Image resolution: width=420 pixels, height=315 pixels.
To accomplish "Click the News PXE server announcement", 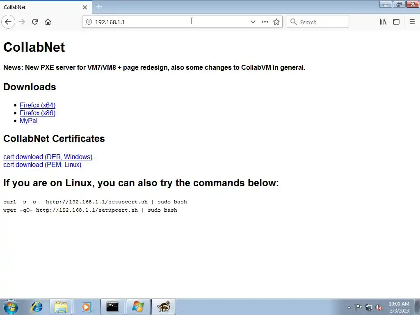I will tap(154, 67).
